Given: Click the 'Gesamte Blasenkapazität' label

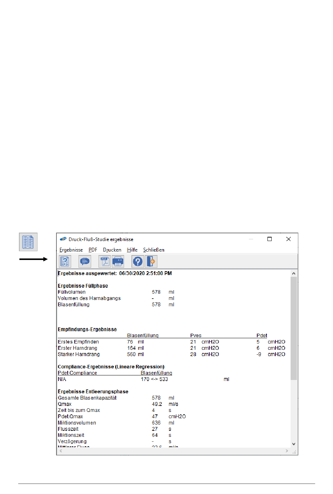Looking at the screenshot, I should 87,398.
